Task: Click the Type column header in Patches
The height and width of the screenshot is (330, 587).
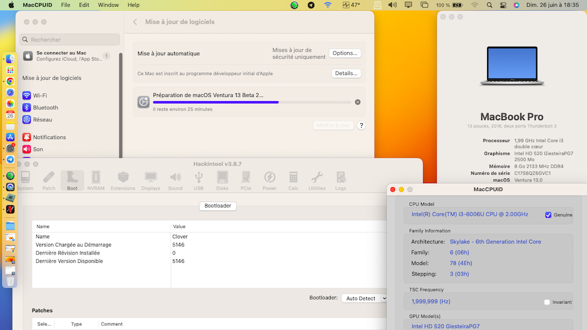Action: [x=76, y=324]
